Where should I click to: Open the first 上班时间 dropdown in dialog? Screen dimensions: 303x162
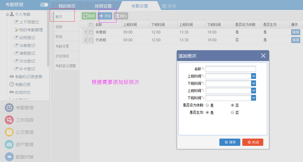[x=253, y=76]
